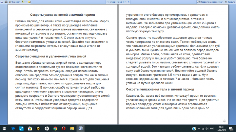
Task: Show hidden tray icons with the chevron
Action: 199,128
